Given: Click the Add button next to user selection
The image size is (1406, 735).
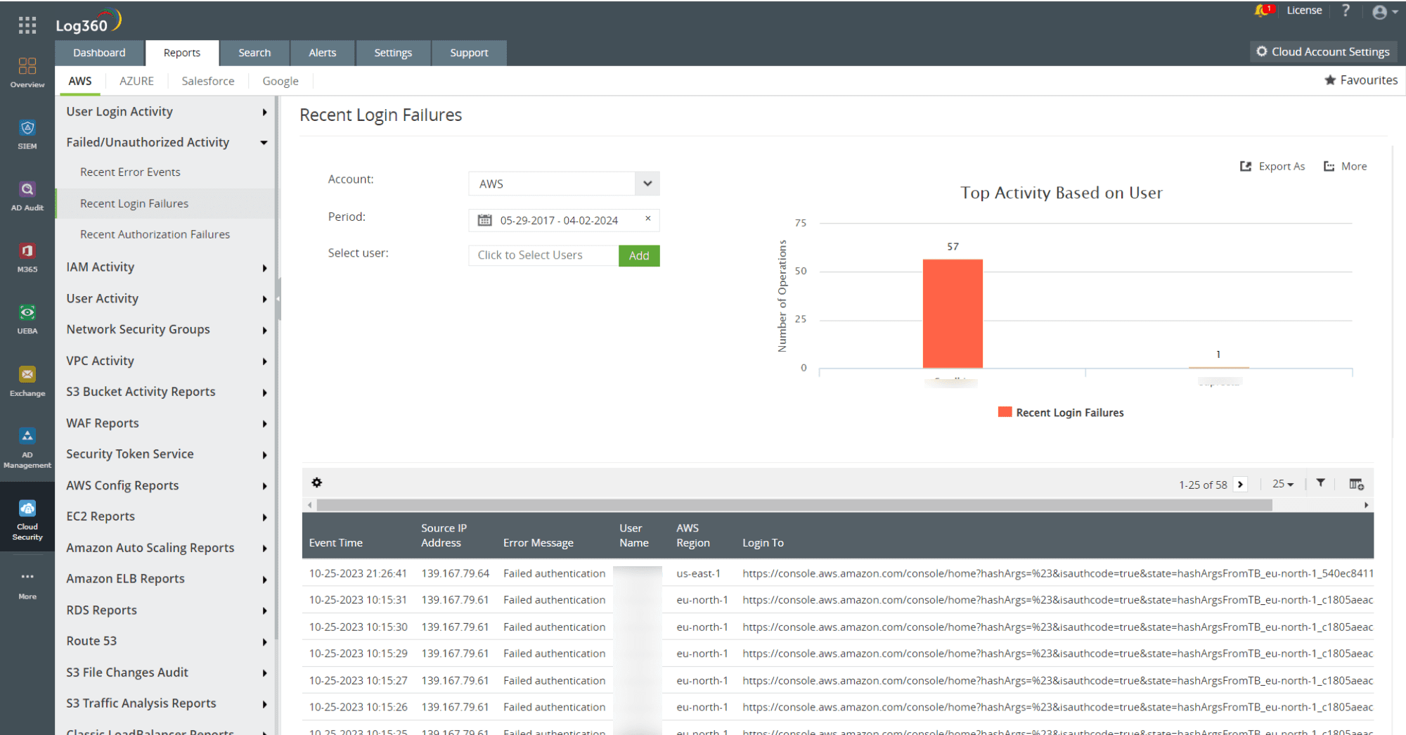Looking at the screenshot, I should (x=638, y=255).
